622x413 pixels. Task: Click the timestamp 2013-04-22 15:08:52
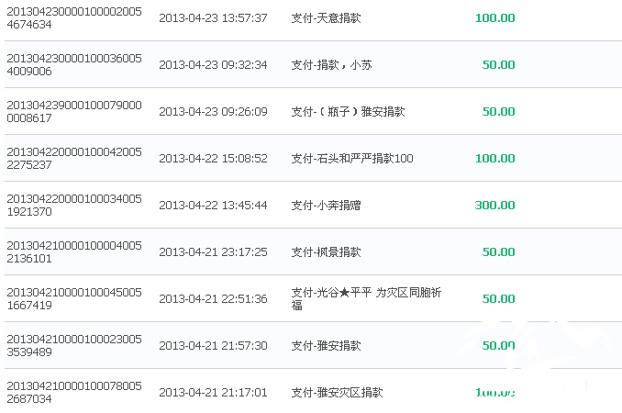click(213, 158)
